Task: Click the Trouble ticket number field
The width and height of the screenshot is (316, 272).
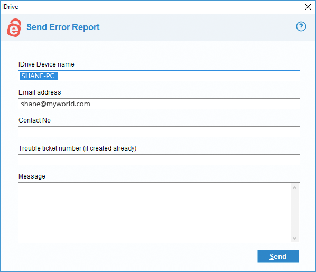Action: tap(159, 160)
